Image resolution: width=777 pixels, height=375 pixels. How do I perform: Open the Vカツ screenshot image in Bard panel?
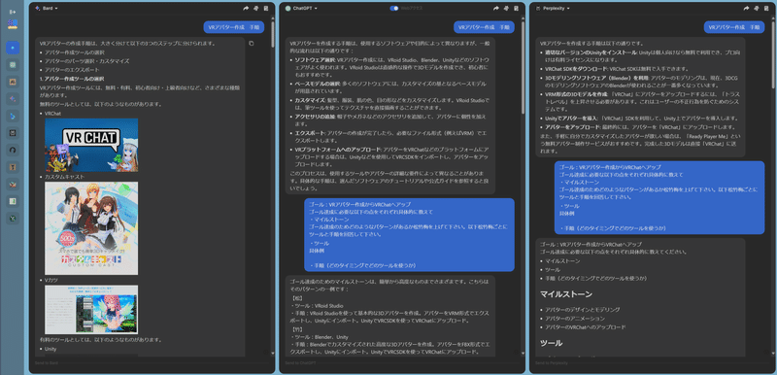(91, 310)
